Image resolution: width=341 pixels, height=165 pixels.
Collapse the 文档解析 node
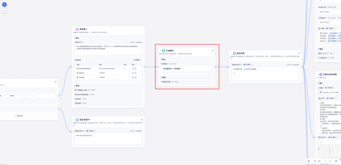pyautogui.click(x=160, y=51)
